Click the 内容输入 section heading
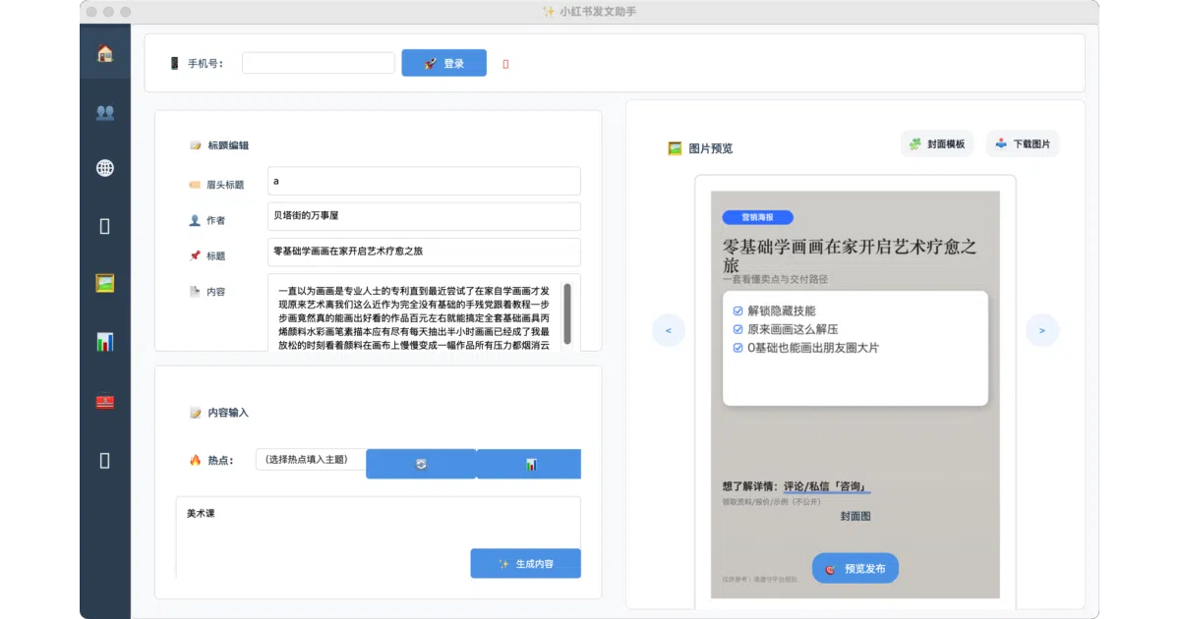 (x=228, y=413)
